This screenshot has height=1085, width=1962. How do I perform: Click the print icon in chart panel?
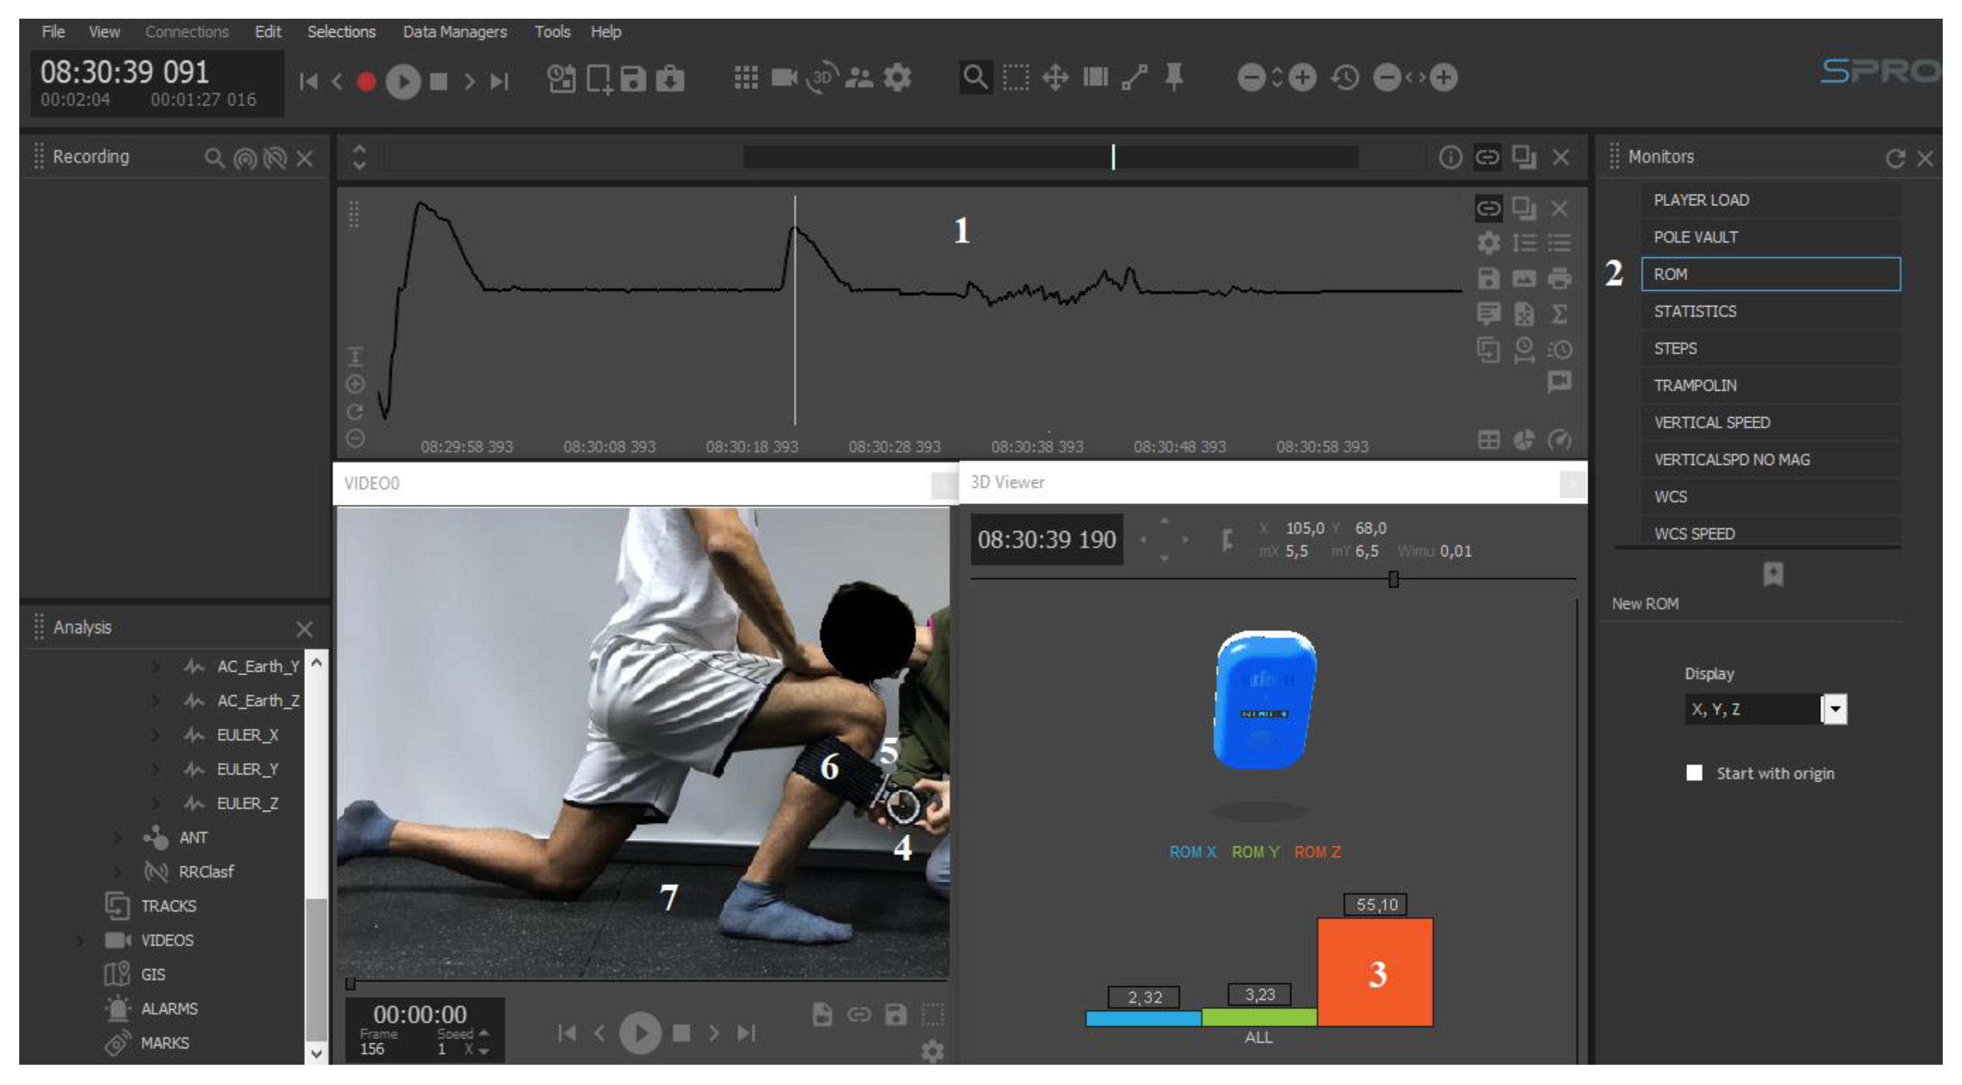1559,279
